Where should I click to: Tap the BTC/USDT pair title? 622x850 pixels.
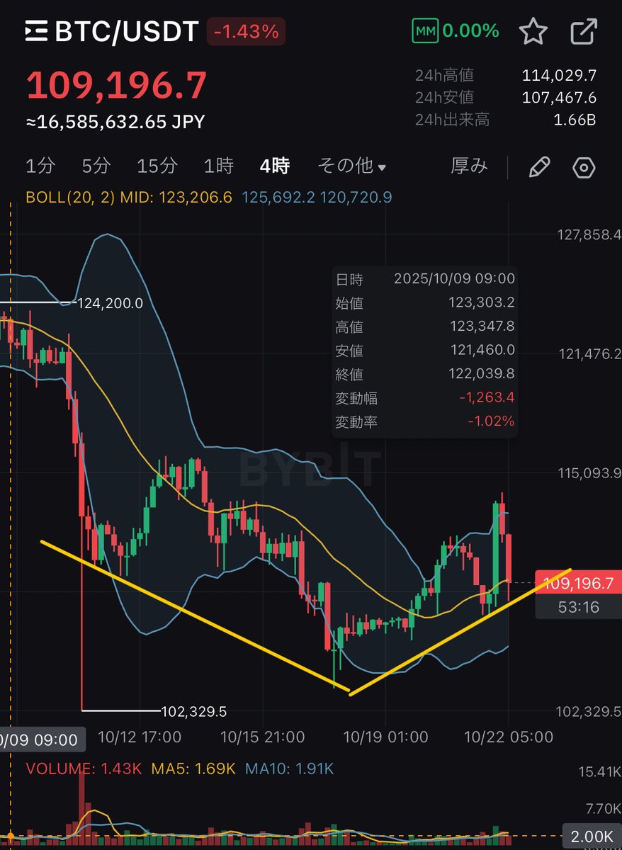[127, 32]
